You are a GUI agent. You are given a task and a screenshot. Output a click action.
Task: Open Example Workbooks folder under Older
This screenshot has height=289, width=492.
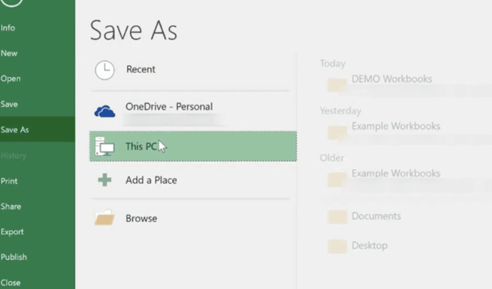pyautogui.click(x=395, y=174)
